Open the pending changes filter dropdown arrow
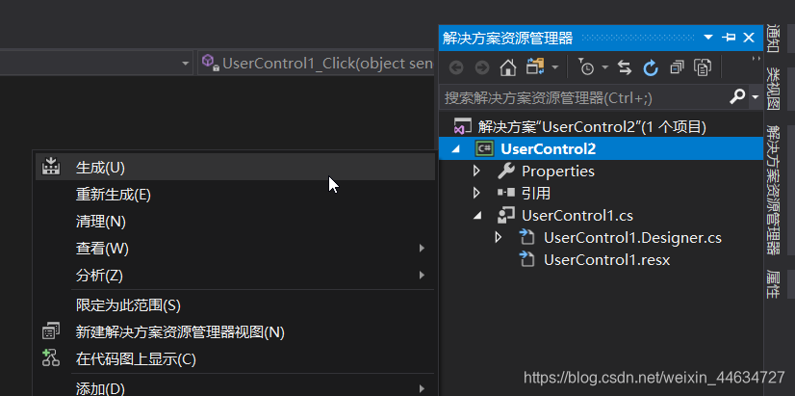This screenshot has height=396, width=795. point(604,67)
